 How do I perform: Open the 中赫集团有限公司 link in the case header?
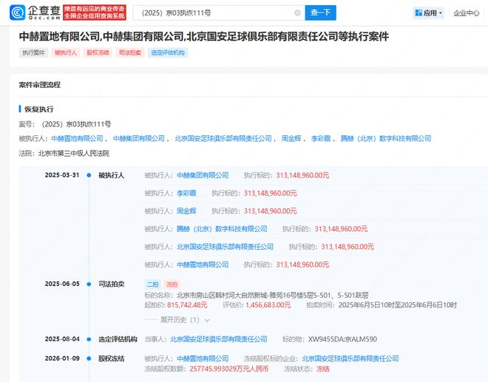139,138
